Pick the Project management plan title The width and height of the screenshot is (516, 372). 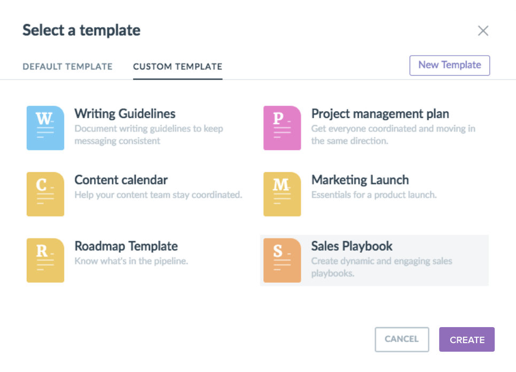click(x=380, y=113)
